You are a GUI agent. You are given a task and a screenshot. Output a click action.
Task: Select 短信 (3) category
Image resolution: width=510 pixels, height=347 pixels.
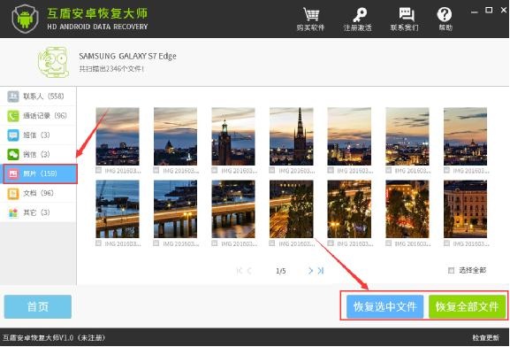coord(38,135)
